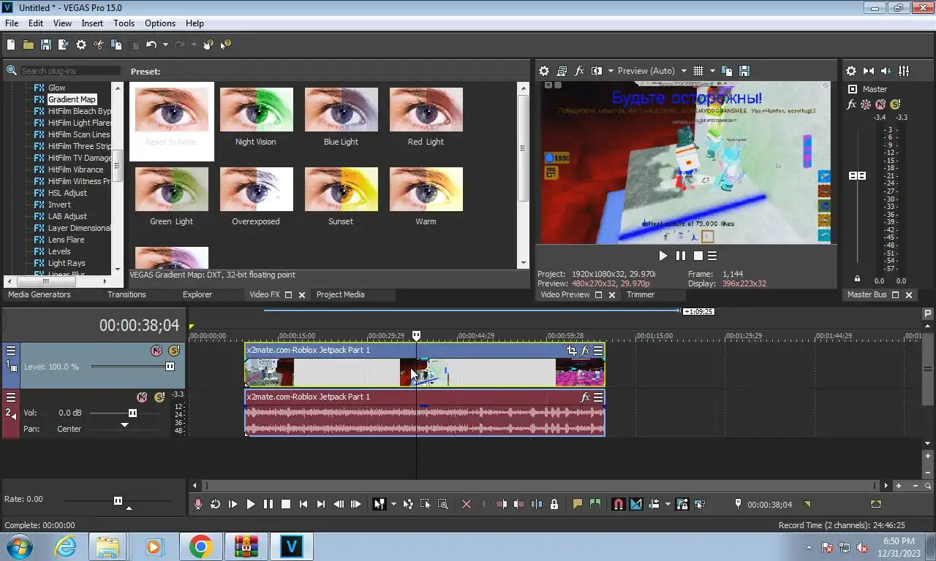Open Project Video Properties in preview toolbar

[x=544, y=71]
